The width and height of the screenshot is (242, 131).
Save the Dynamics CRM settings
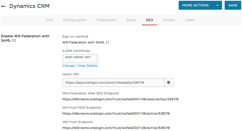233,5
